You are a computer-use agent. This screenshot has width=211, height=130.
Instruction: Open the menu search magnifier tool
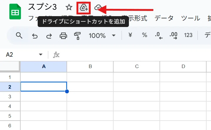[x=19, y=36]
